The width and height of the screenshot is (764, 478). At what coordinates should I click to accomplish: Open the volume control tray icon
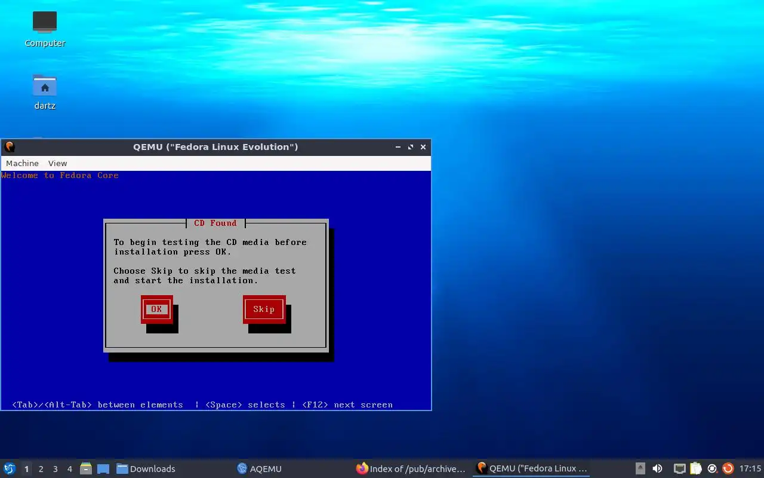pyautogui.click(x=657, y=469)
